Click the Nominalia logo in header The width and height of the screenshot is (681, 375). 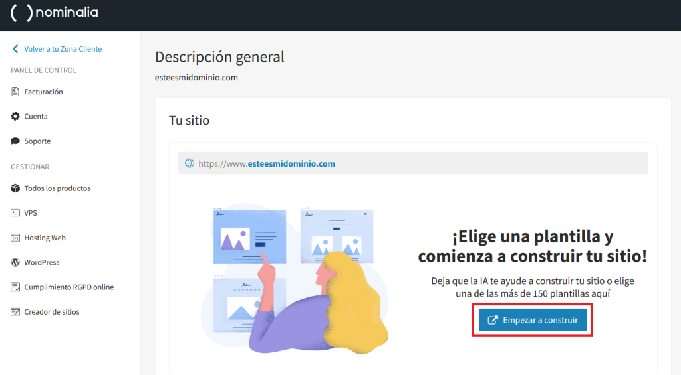point(55,12)
